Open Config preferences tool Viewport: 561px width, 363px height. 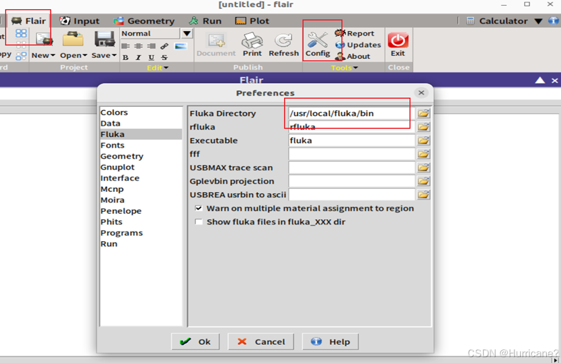click(318, 44)
